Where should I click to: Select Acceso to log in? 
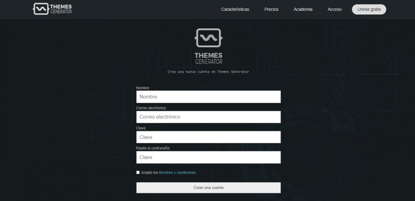(x=334, y=9)
